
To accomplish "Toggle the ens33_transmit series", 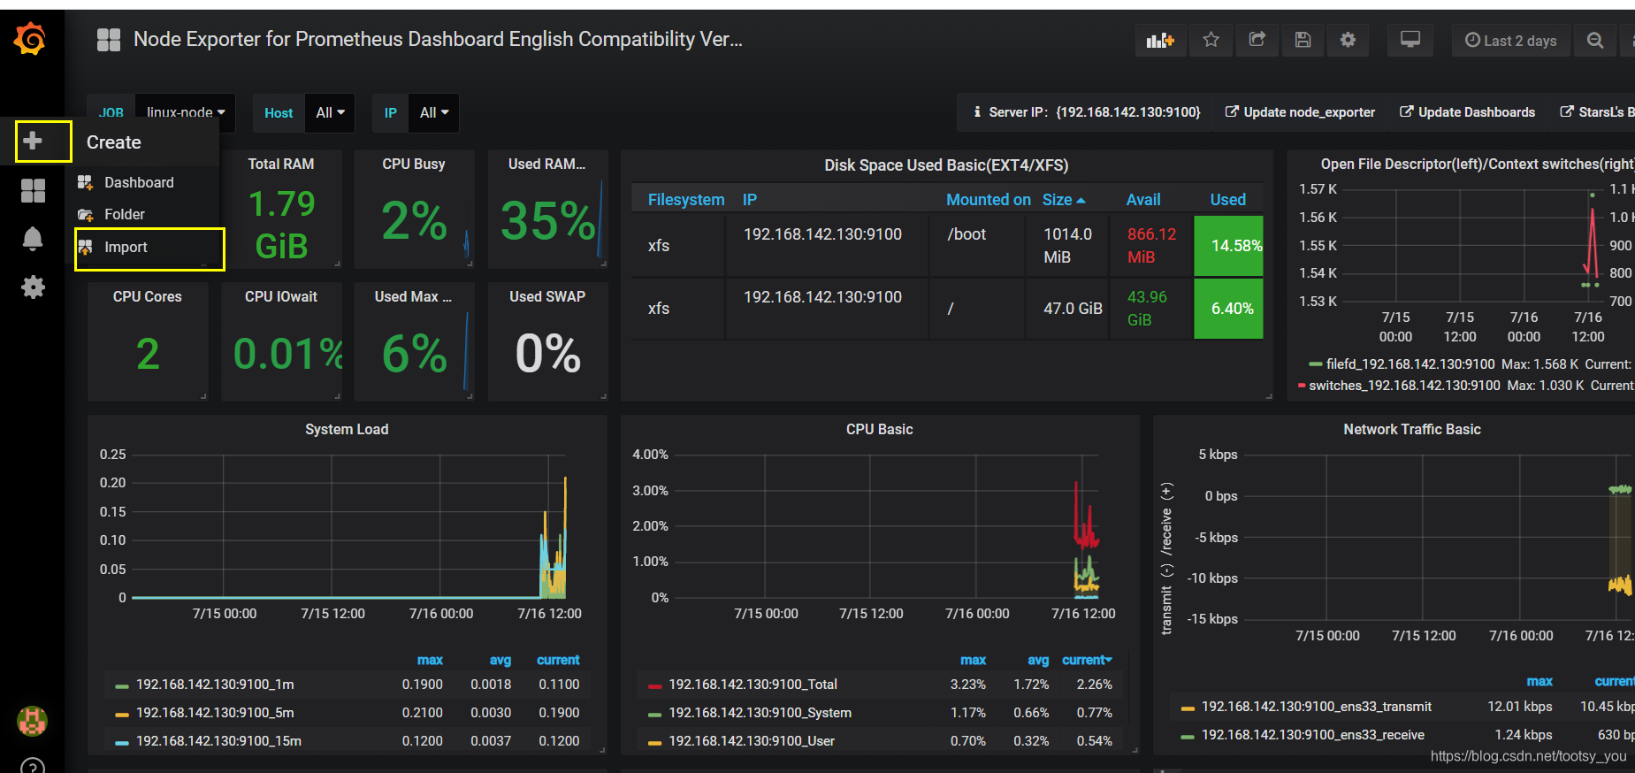I will 1316,707.
